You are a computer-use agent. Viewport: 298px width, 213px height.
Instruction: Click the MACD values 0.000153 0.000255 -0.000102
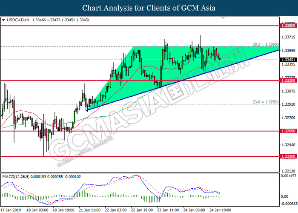click(56, 177)
